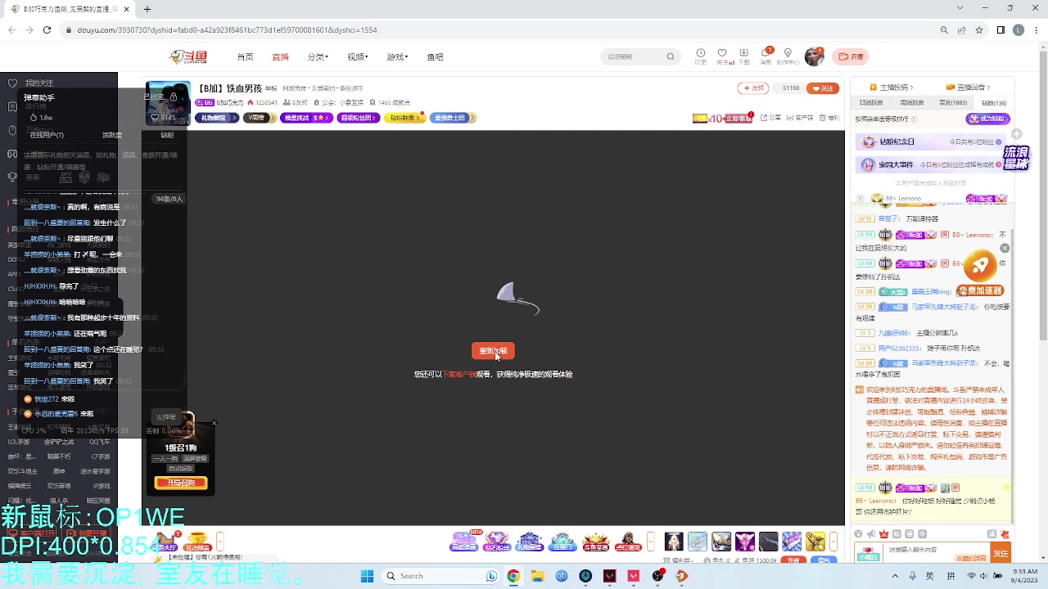This screenshot has width=1048, height=589.
Task: Select 在线用户(7) tab in overlay
Action: pos(47,135)
